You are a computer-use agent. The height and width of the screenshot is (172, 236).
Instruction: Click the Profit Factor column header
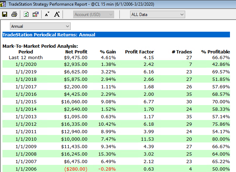pos(140,52)
